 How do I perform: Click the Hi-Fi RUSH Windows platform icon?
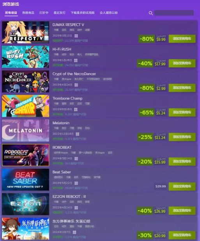coord(76,60)
